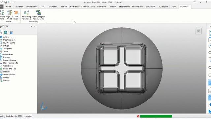Screen dimensions: 211x119
Task: Open the Explorer panel options dropdown arrow
Action: [x=31, y=26]
